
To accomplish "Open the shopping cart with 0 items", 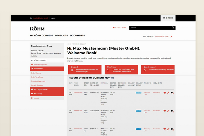I will 168,18.
